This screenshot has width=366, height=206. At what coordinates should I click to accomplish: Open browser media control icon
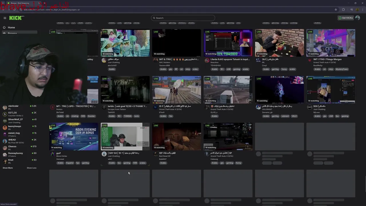351,9
